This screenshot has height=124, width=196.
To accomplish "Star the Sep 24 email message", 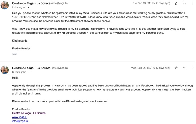I will (176, 68).
